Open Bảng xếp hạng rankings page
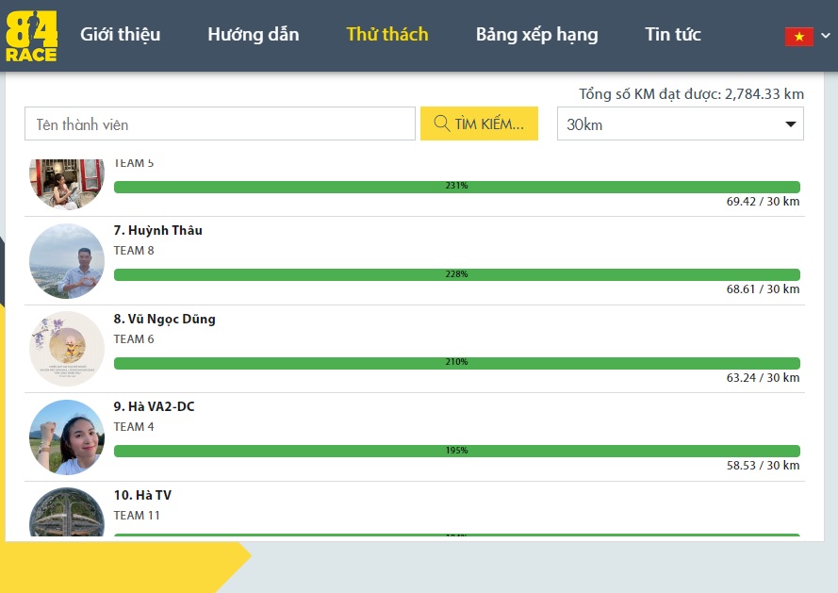This screenshot has width=838, height=593. click(x=536, y=35)
